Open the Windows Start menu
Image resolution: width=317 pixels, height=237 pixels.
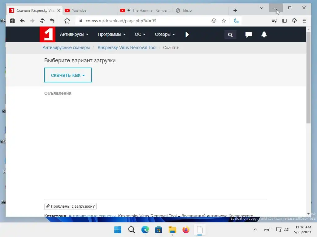[x=118, y=230]
